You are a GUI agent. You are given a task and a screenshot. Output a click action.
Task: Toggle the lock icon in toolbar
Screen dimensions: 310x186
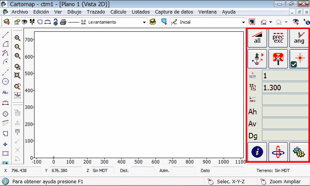(x=55, y=22)
